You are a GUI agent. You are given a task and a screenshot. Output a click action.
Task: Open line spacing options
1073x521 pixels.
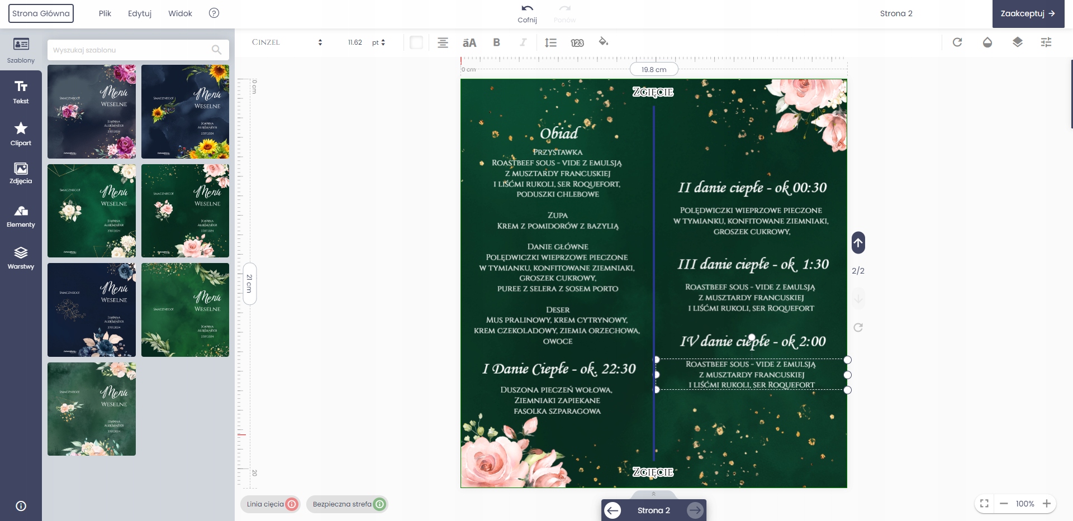550,42
